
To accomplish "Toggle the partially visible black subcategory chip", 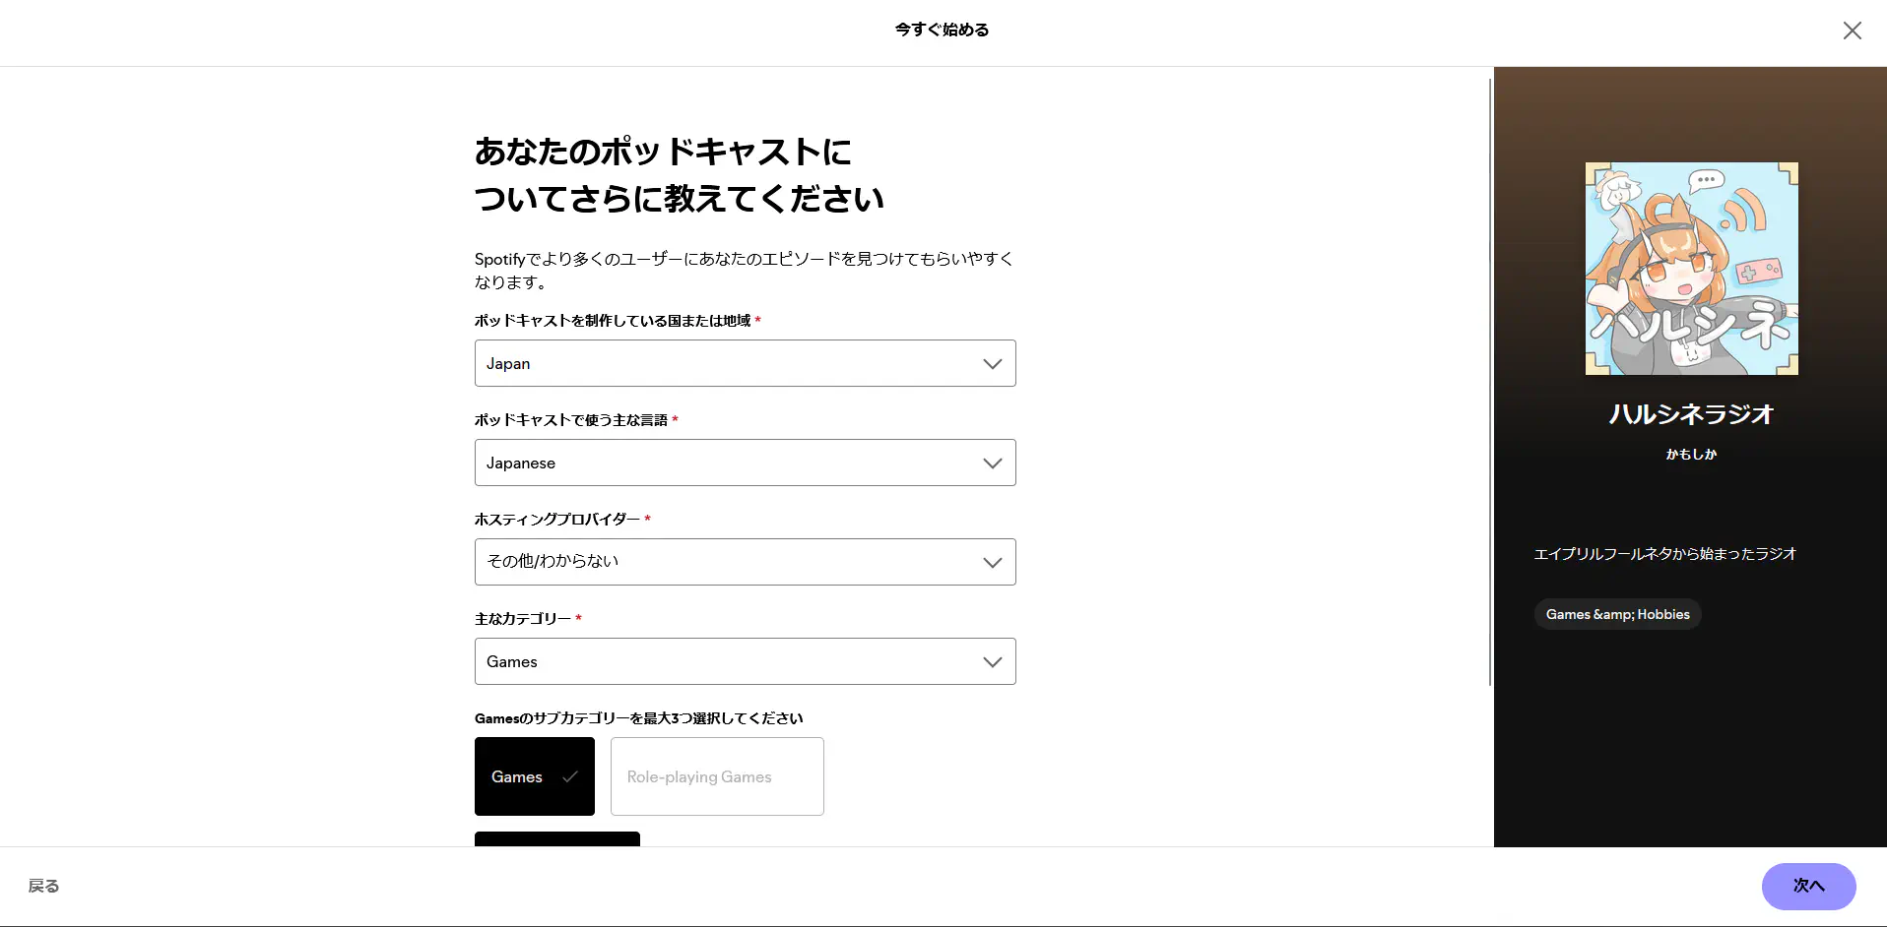I will pos(556,839).
